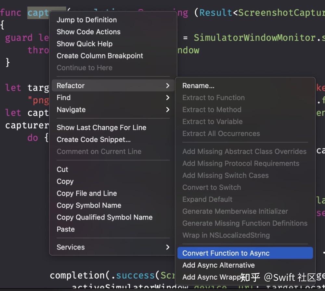Create Column Breakpoint from the menu
This screenshot has height=291, width=325.
(99, 56)
